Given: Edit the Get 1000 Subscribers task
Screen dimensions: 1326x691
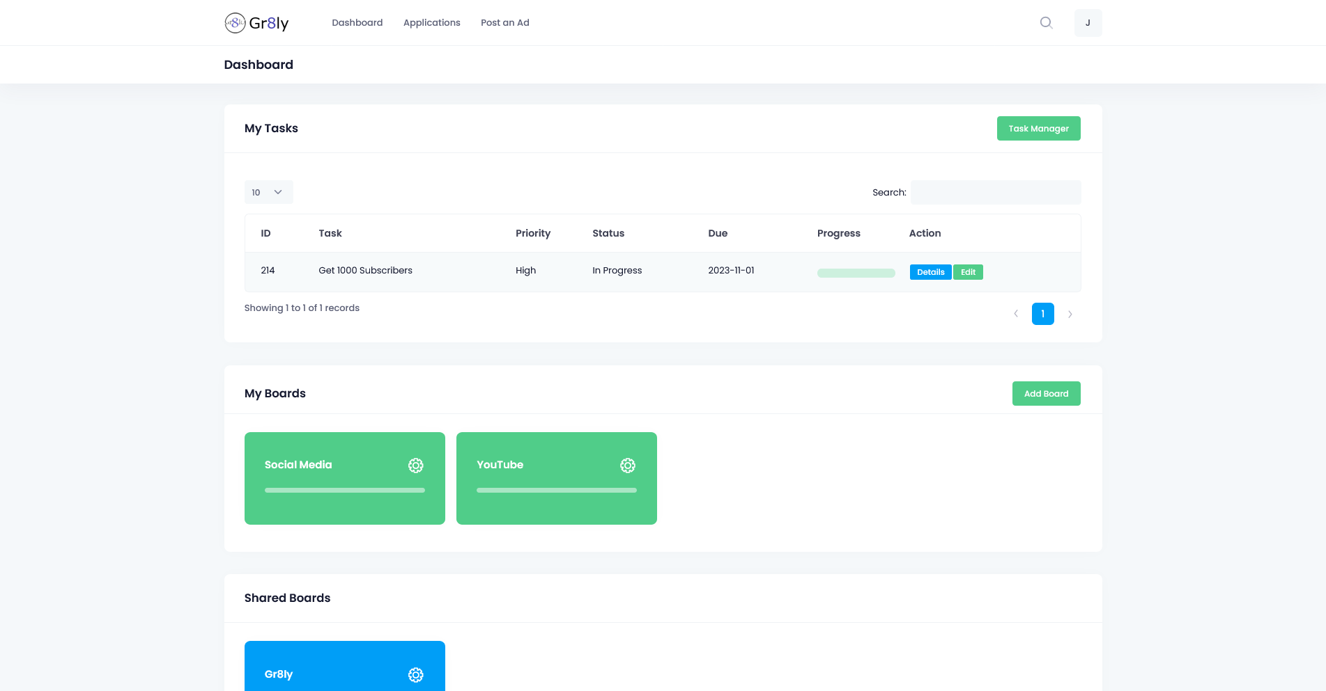Looking at the screenshot, I should (x=968, y=271).
